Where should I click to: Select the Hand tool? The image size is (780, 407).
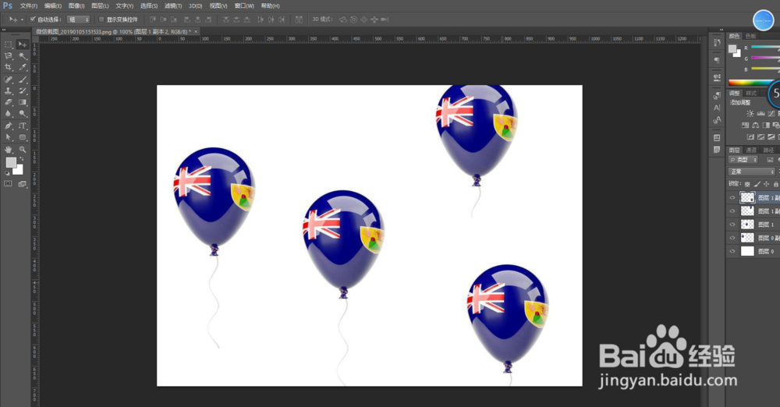(9, 149)
